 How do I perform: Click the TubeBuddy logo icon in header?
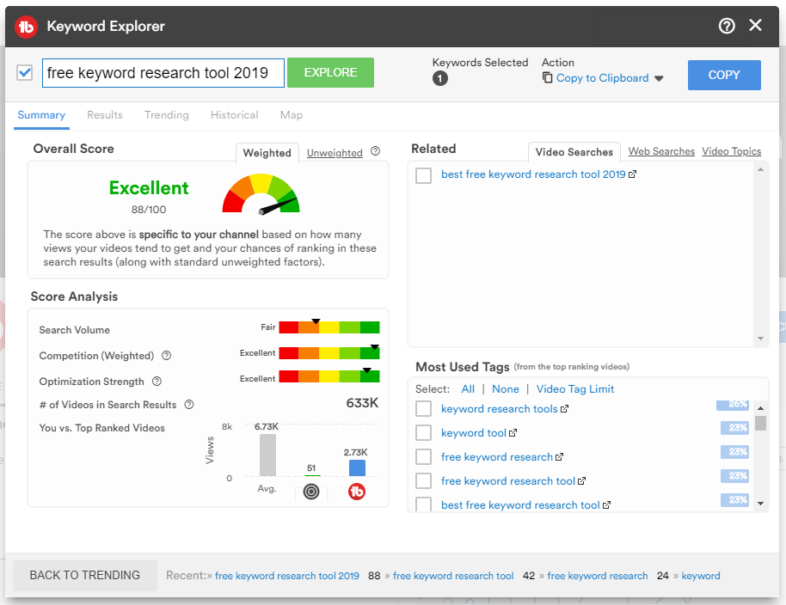(28, 26)
